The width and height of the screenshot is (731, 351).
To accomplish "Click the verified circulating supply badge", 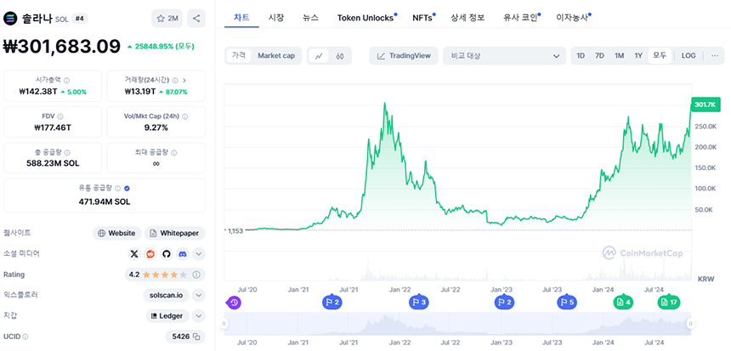I will point(127,189).
